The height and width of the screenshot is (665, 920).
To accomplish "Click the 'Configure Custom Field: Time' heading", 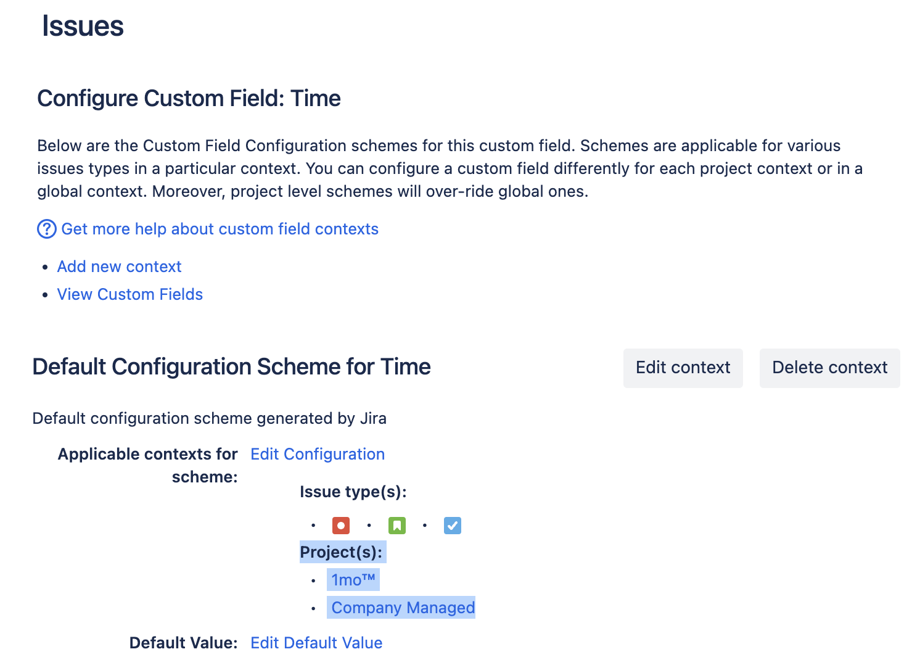I will click(189, 99).
